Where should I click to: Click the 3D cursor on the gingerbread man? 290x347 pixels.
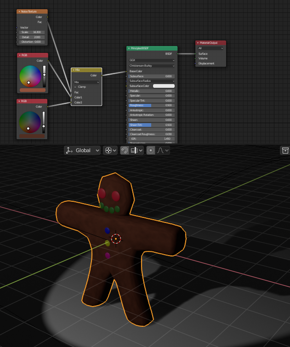click(116, 239)
